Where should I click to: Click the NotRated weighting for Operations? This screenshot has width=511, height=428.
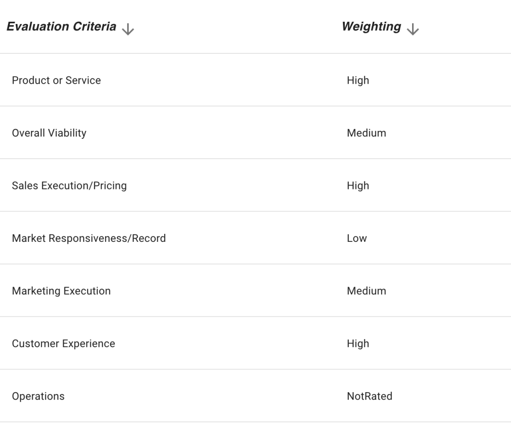click(x=370, y=396)
